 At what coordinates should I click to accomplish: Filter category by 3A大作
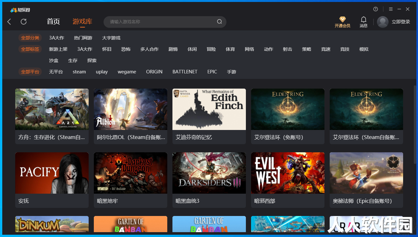pos(57,38)
